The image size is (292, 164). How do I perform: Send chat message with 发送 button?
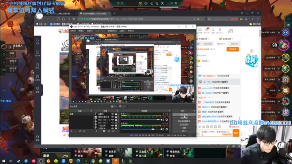point(236,133)
